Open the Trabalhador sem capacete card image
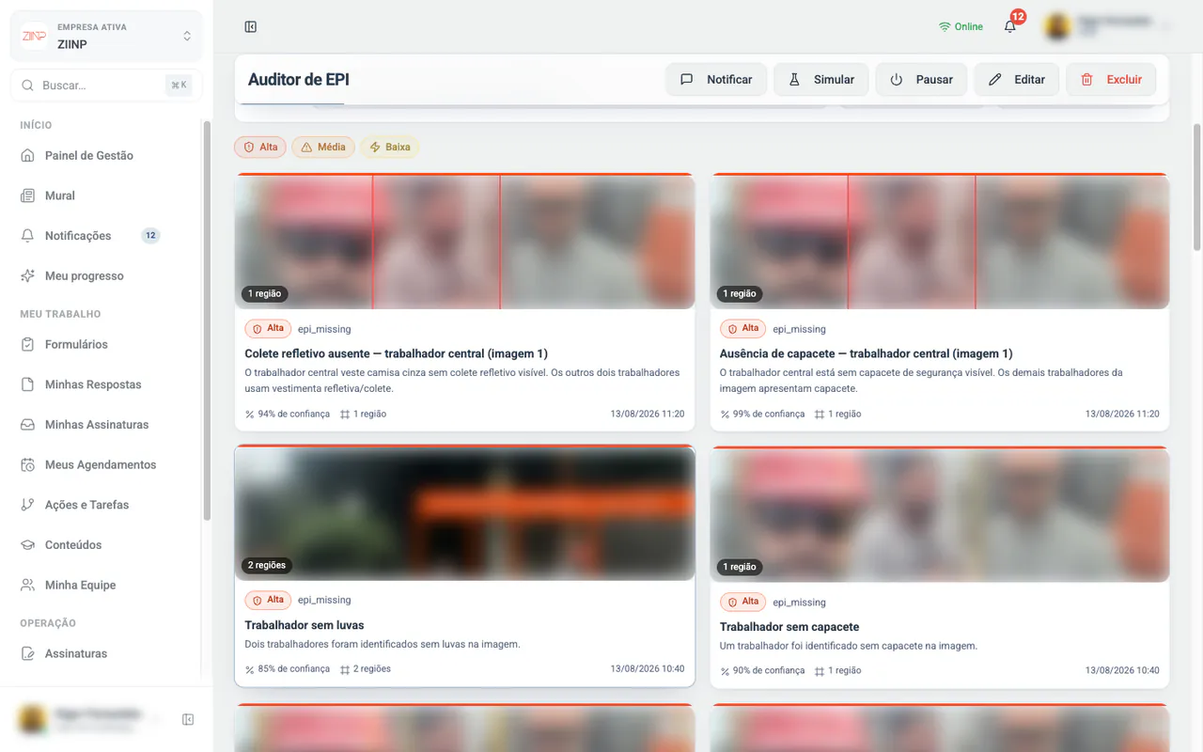 coord(940,515)
